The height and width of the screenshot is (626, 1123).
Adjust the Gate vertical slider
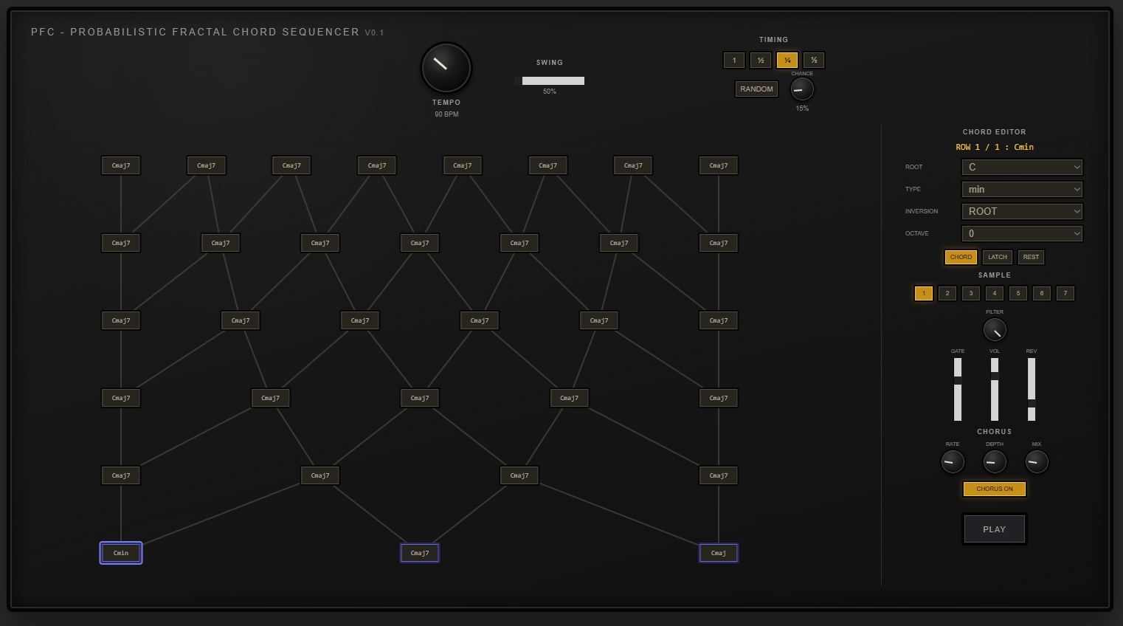(x=958, y=390)
